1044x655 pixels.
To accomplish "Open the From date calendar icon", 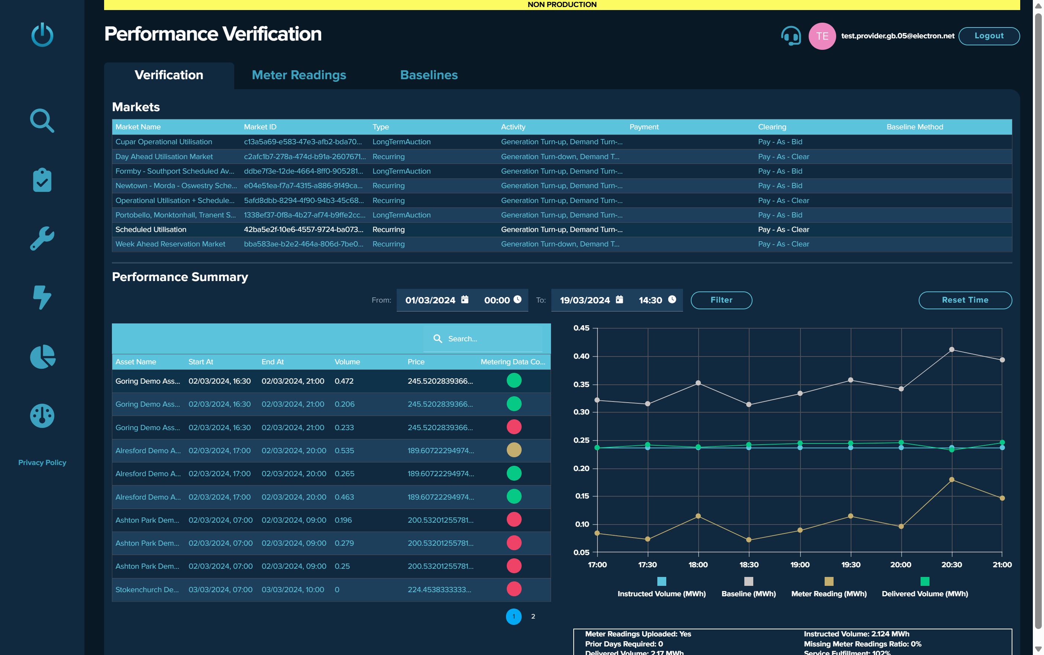I will coord(465,299).
